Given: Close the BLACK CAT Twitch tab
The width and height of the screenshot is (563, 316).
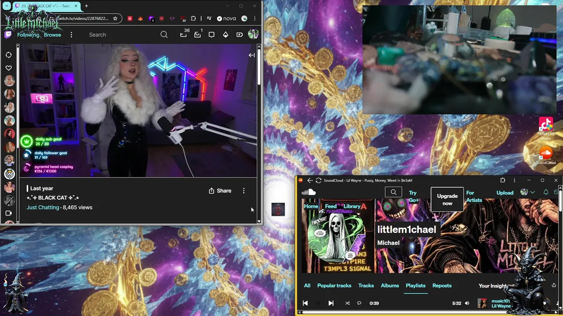Looking at the screenshot, I should [76, 6].
